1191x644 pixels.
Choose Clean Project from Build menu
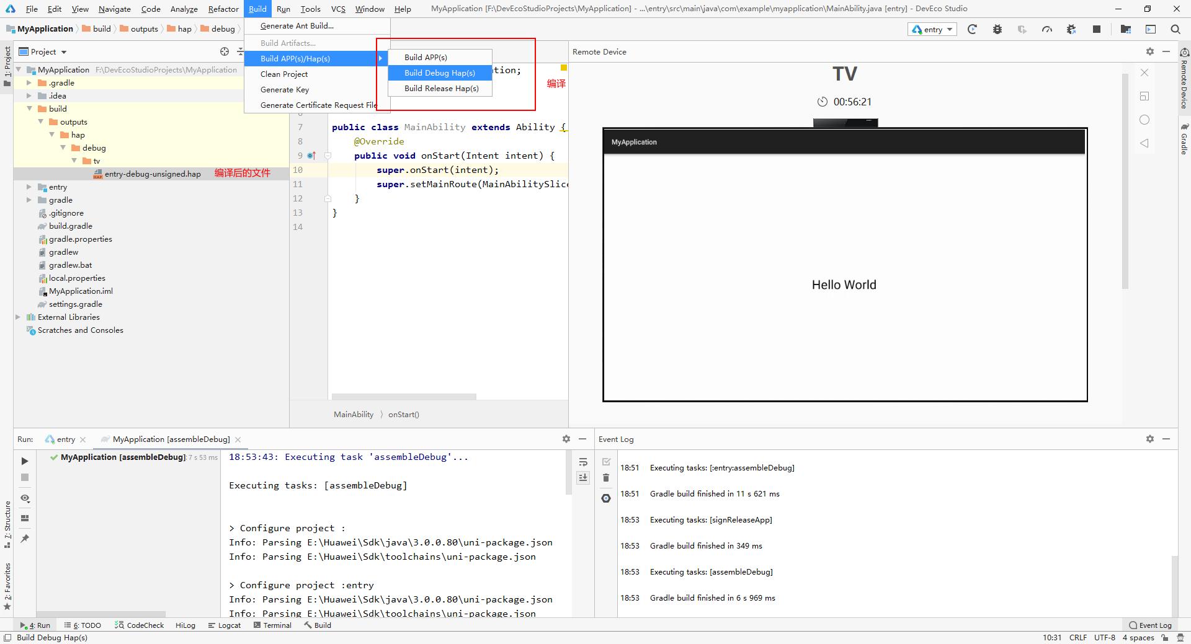(284, 74)
